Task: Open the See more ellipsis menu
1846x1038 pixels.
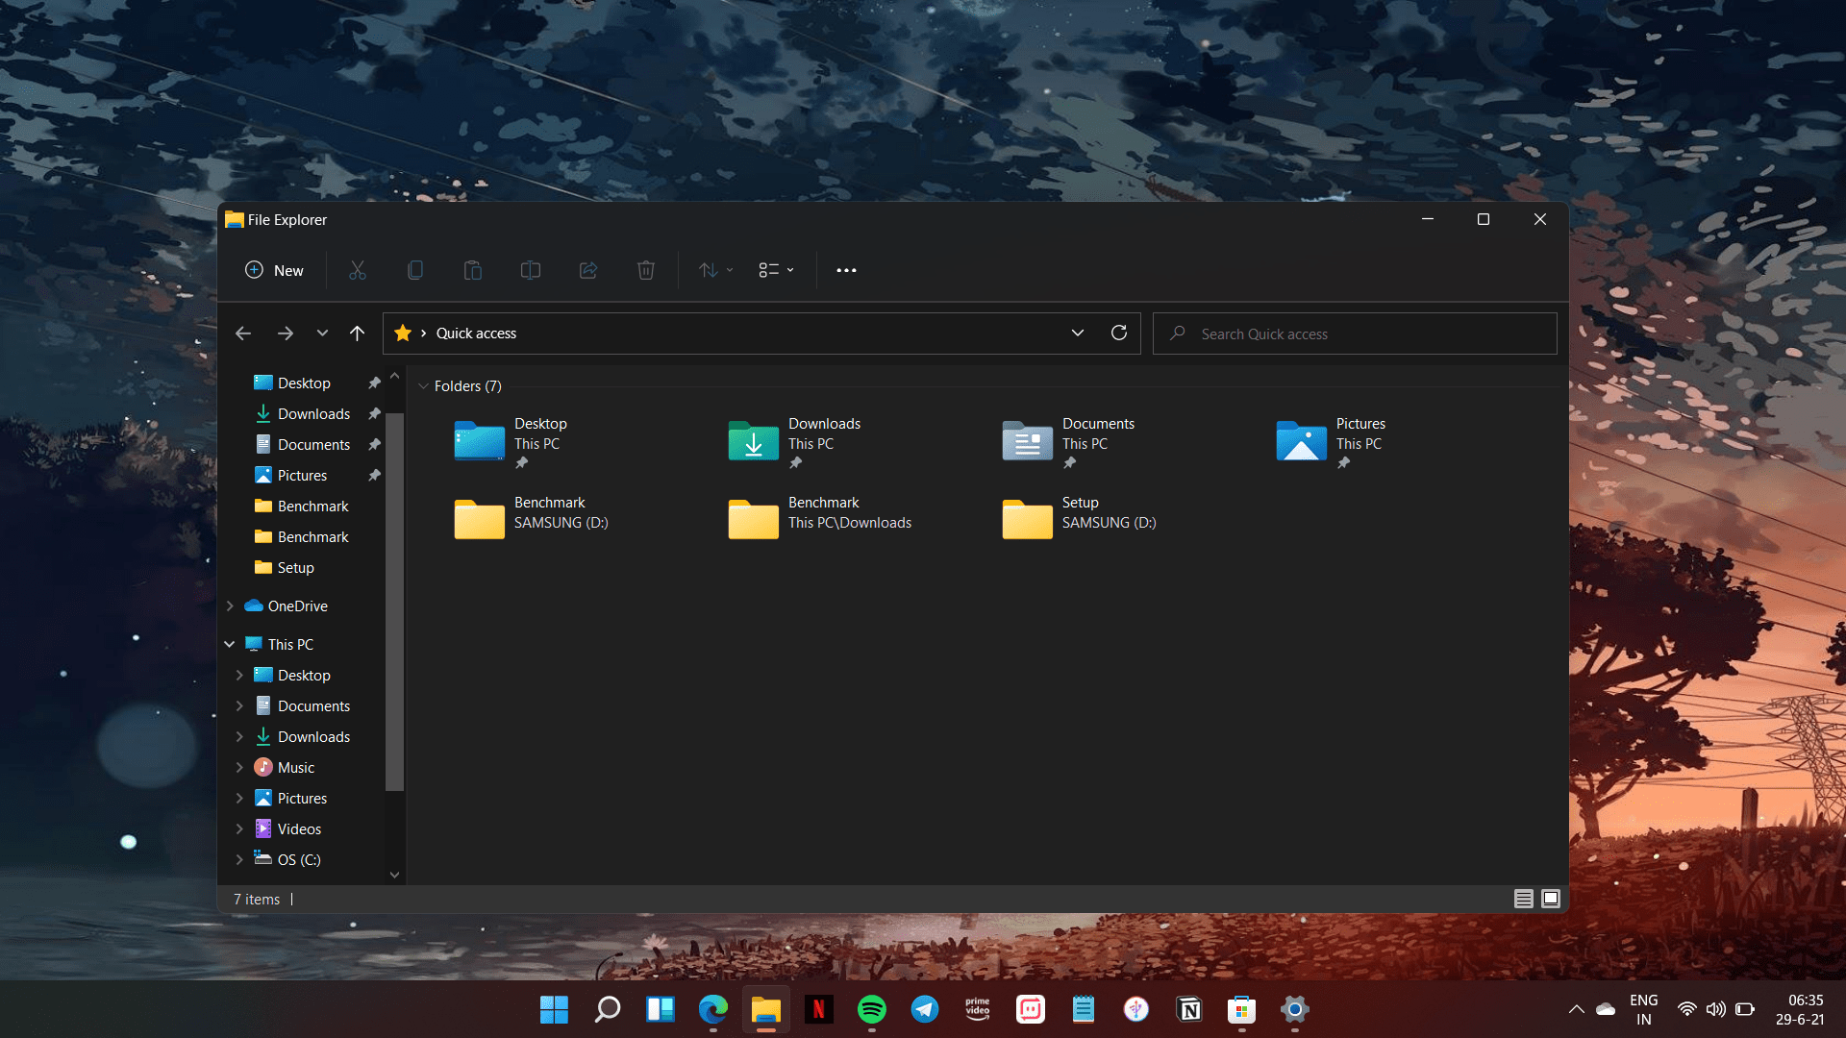Action: pos(846,270)
